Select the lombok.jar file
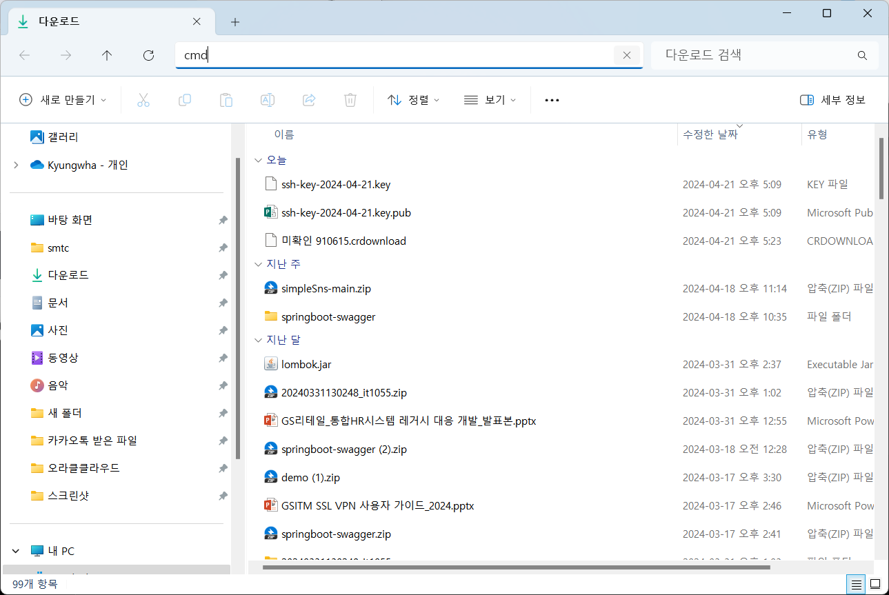This screenshot has height=595, width=889. (306, 364)
